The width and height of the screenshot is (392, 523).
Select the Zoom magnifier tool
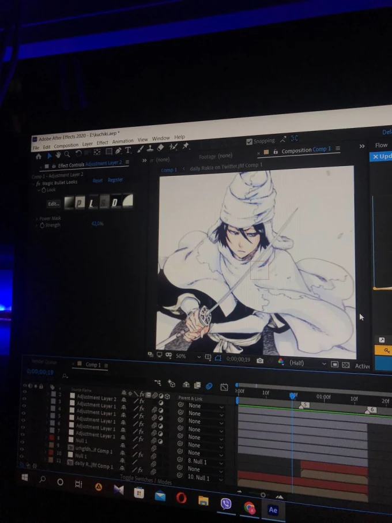[x=67, y=154]
